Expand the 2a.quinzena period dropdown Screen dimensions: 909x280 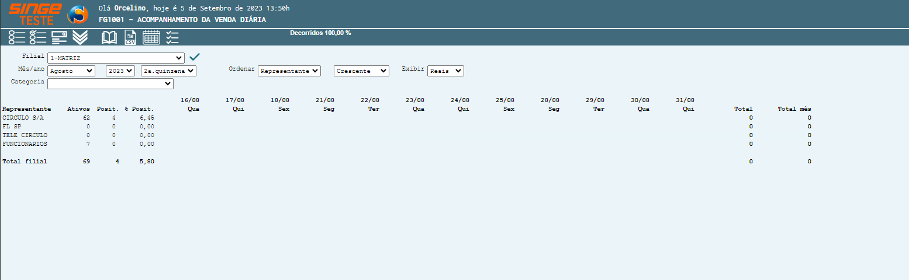(168, 71)
